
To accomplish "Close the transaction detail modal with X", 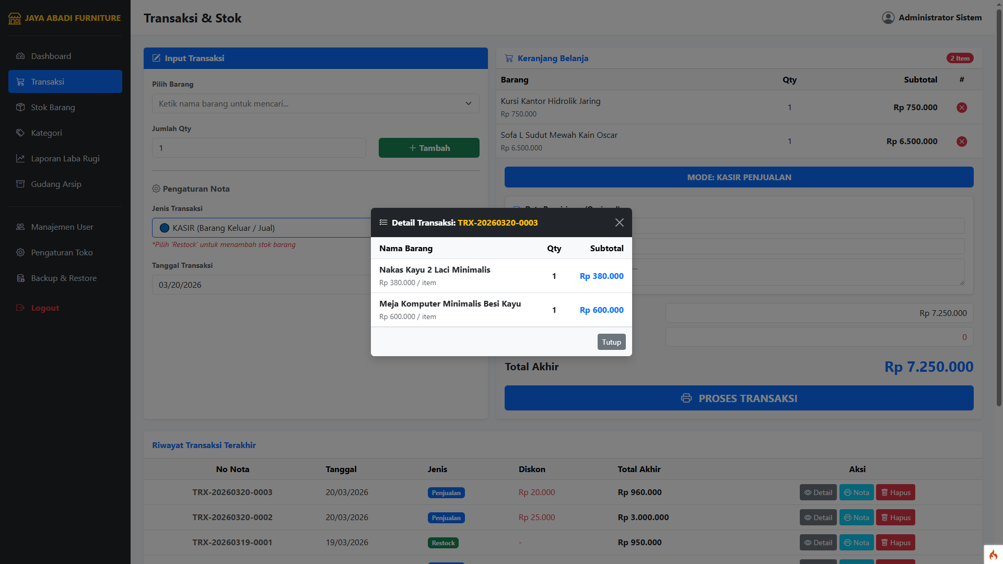I will point(619,222).
